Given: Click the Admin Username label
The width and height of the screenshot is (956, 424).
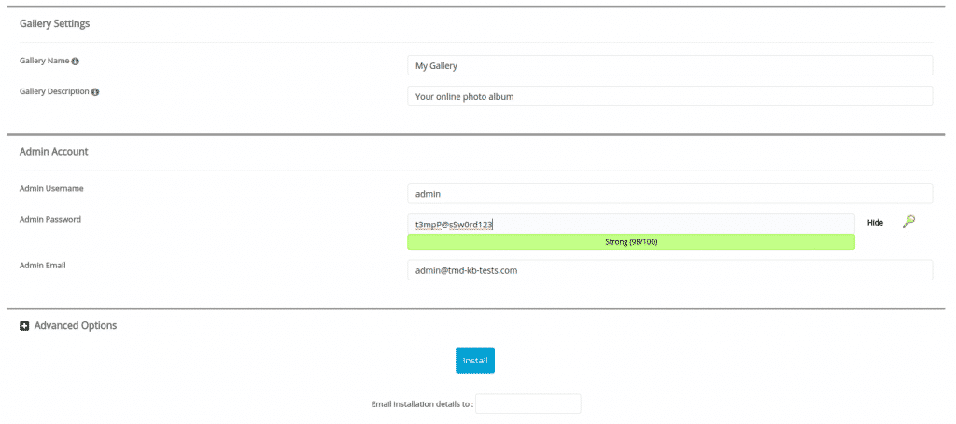Looking at the screenshot, I should pos(51,189).
